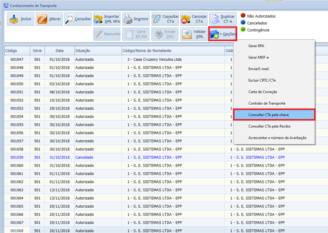Click the Cancelar CTe icon
This screenshot has width=328, height=233.
185,19
